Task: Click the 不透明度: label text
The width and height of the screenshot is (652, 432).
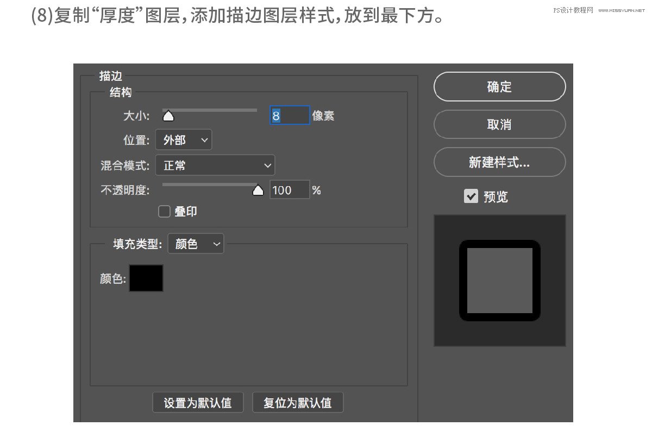Action: tap(124, 190)
